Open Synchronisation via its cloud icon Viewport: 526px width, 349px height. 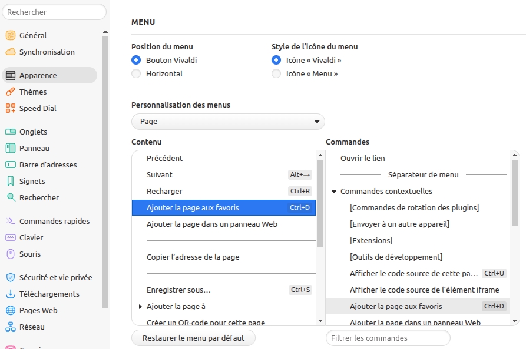point(10,52)
